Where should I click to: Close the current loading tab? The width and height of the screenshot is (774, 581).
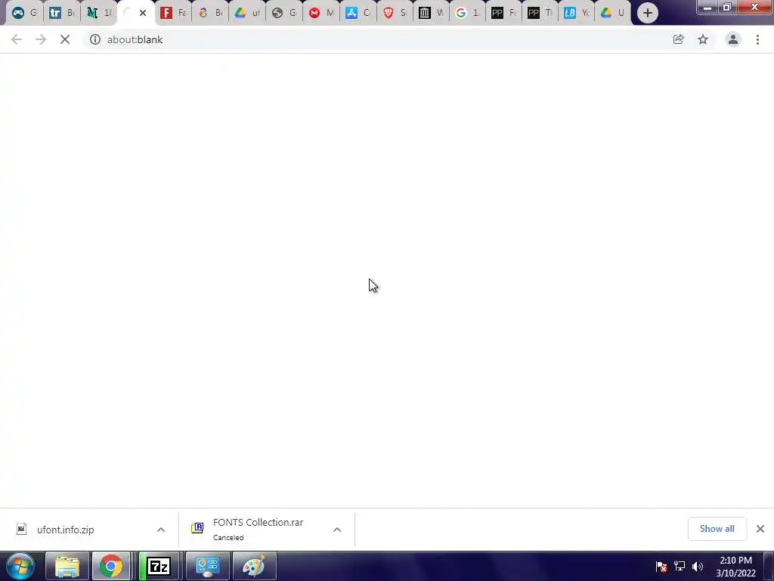[143, 13]
